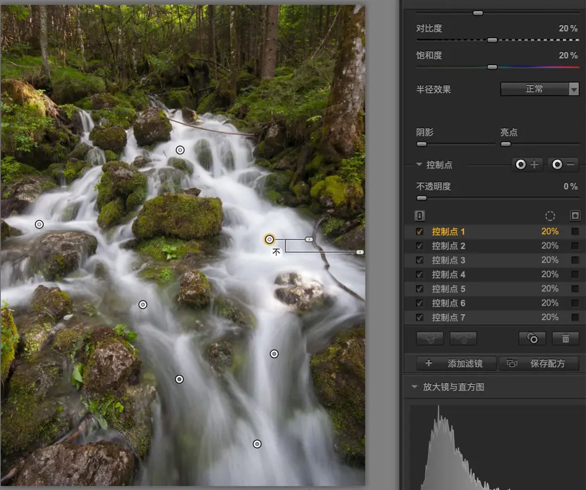Click the add control point (+) button

coord(527,164)
